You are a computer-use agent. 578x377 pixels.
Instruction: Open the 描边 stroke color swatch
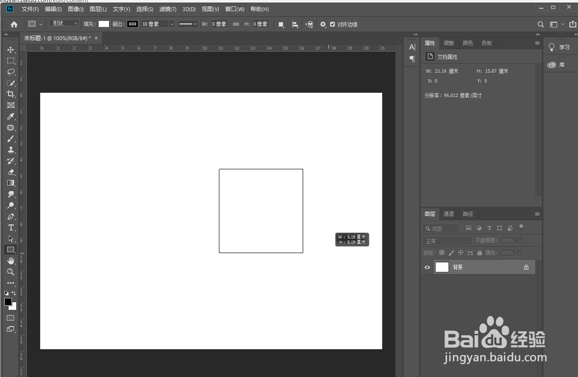[133, 24]
